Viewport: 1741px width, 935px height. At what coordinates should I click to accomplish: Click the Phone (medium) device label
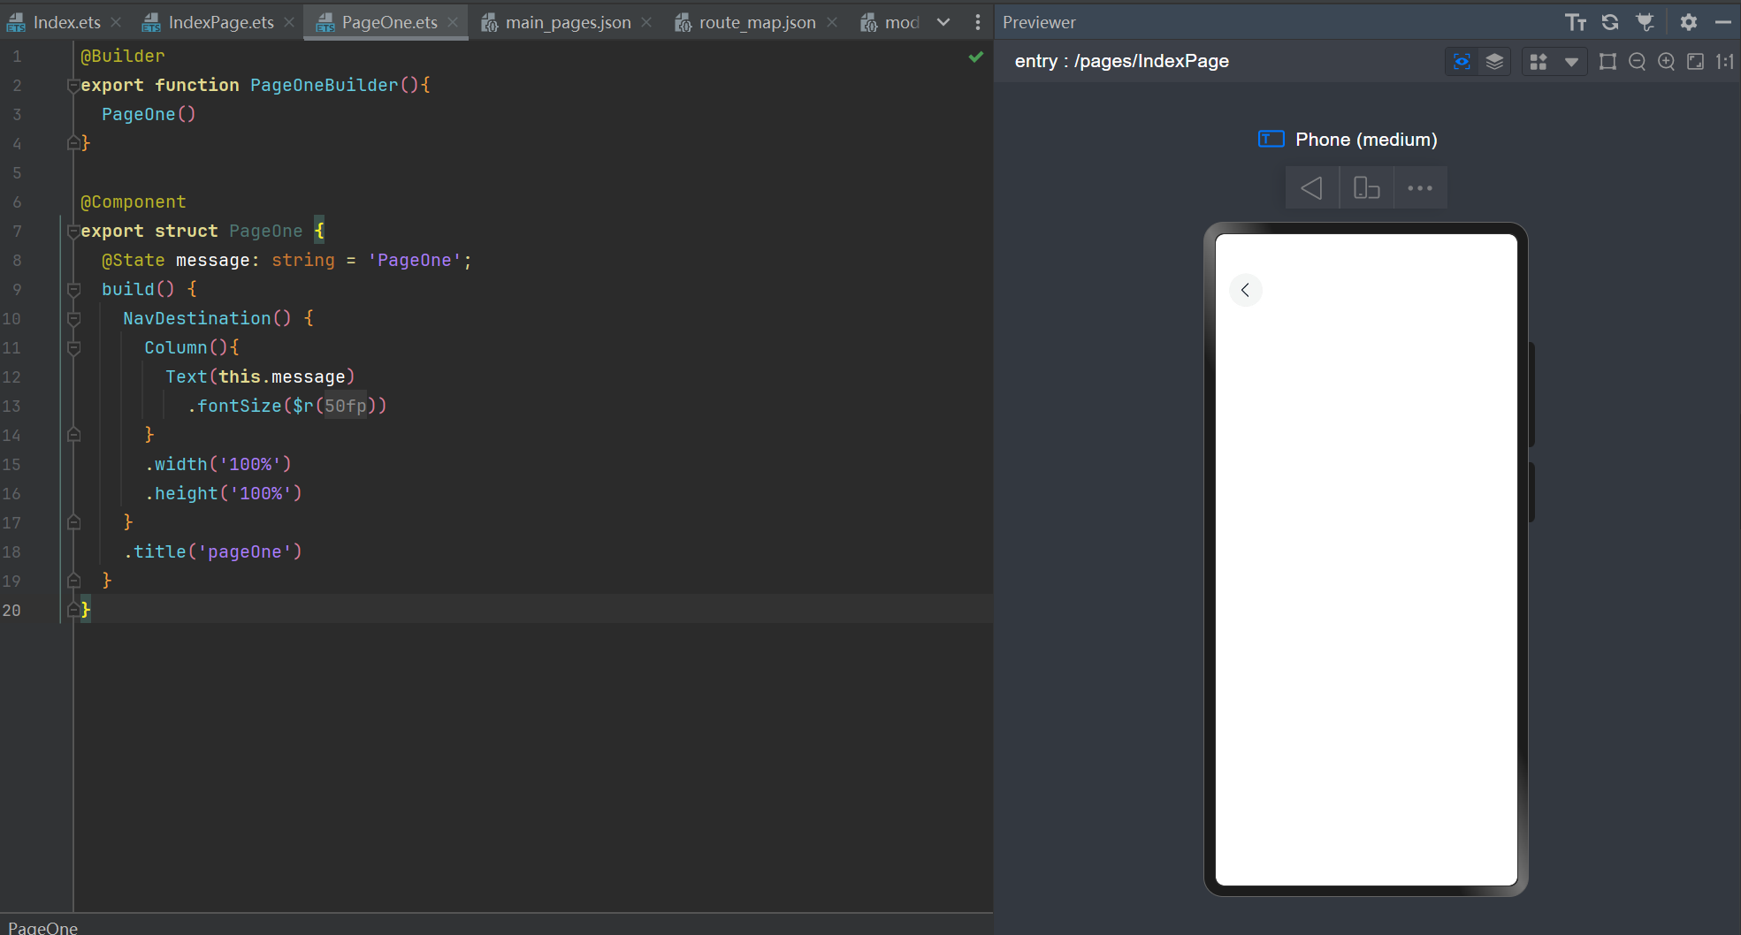click(1366, 140)
